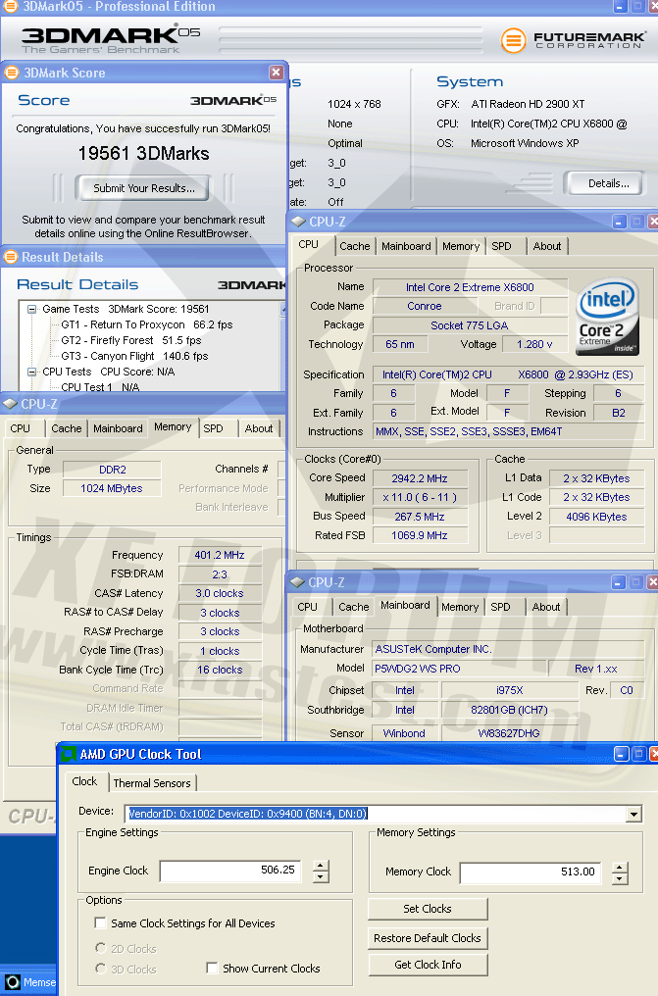Click the Memset taskbar icon
Image resolution: width=658 pixels, height=996 pixels.
click(x=13, y=982)
